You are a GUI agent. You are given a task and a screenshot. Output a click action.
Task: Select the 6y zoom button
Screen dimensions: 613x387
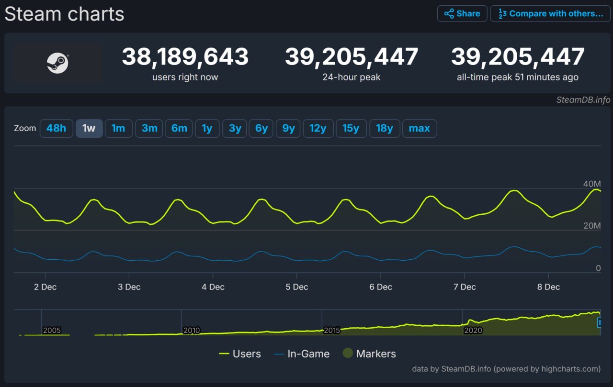261,128
